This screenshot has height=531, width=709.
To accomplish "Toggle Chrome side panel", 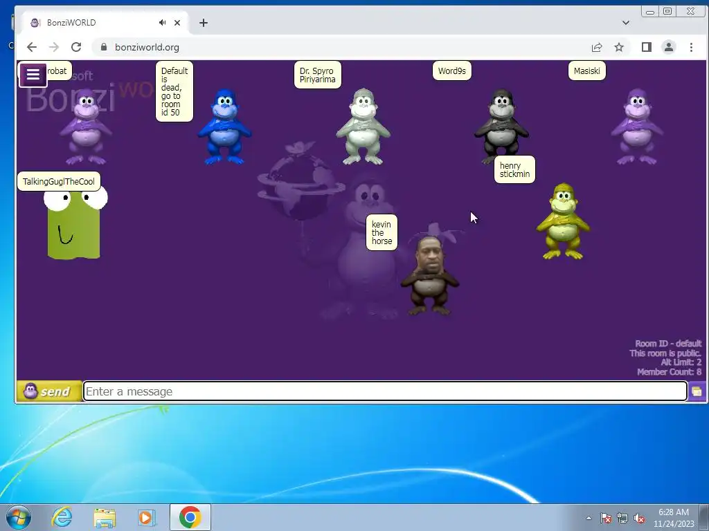I will point(647,47).
